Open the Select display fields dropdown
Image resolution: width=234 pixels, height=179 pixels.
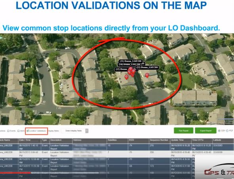75,131
